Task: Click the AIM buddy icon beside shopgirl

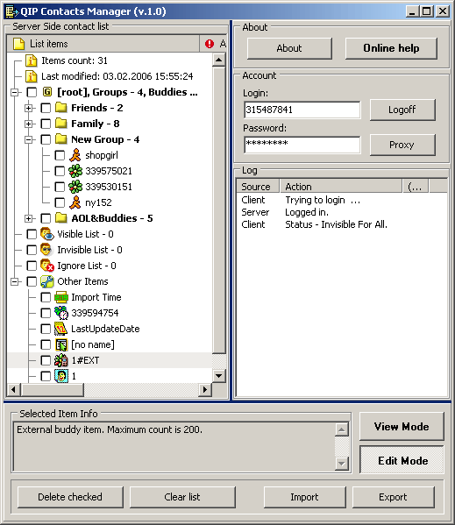Action: (75, 155)
